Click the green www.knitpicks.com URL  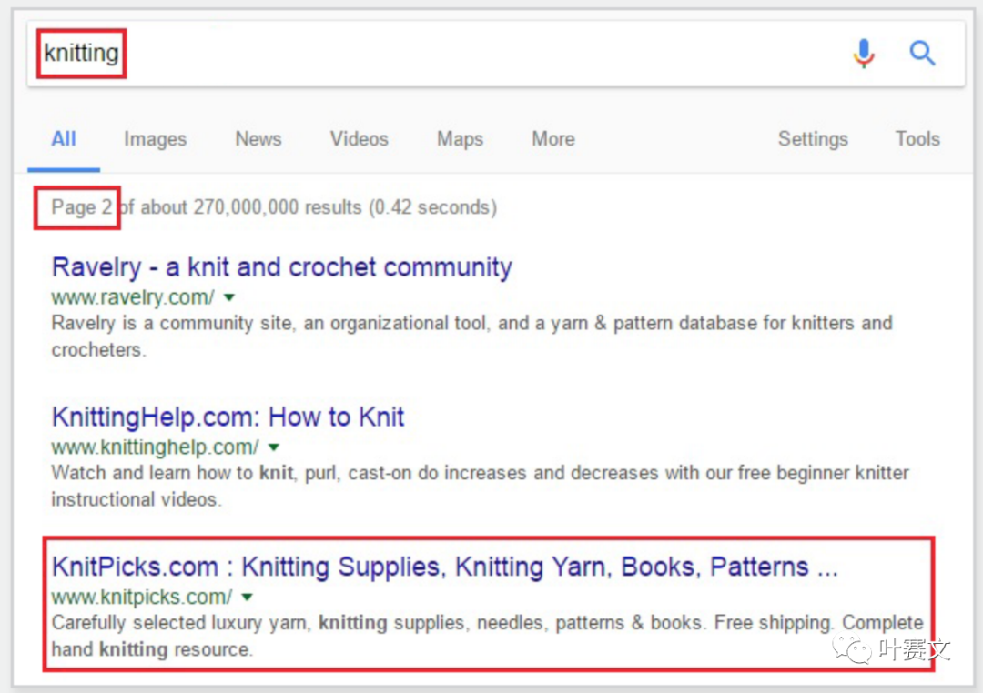(142, 598)
